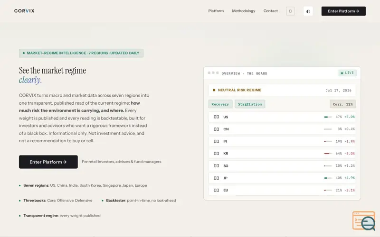Click the Transparent engine bullet text
This screenshot has width=380, height=237.
coord(62,216)
